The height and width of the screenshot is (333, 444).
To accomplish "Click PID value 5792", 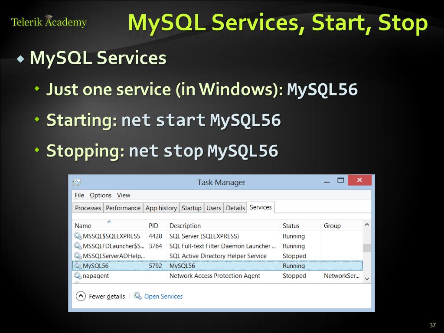I will 155,266.
